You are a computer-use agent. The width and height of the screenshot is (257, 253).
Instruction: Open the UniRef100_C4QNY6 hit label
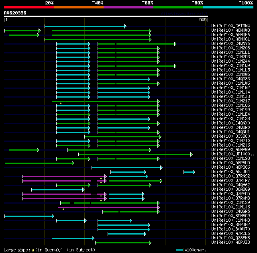(x=230, y=44)
